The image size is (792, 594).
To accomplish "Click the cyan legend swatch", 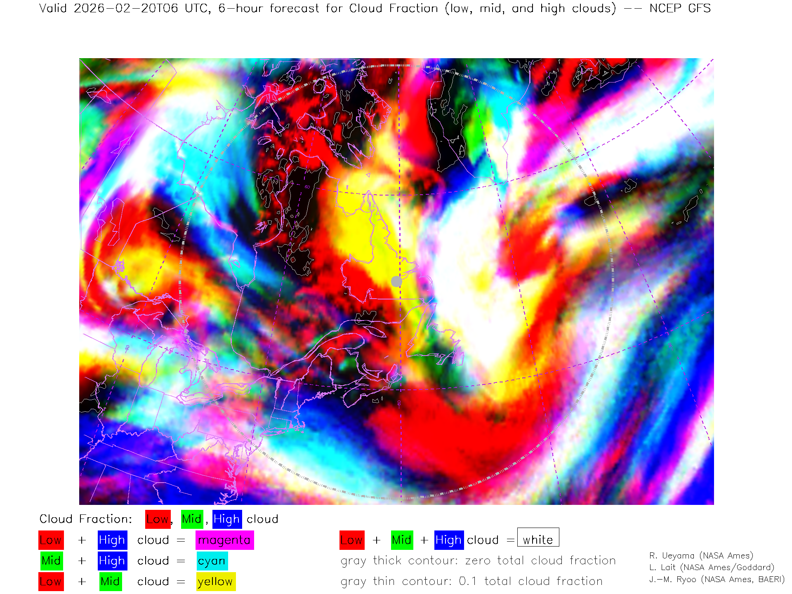I will tap(212, 561).
